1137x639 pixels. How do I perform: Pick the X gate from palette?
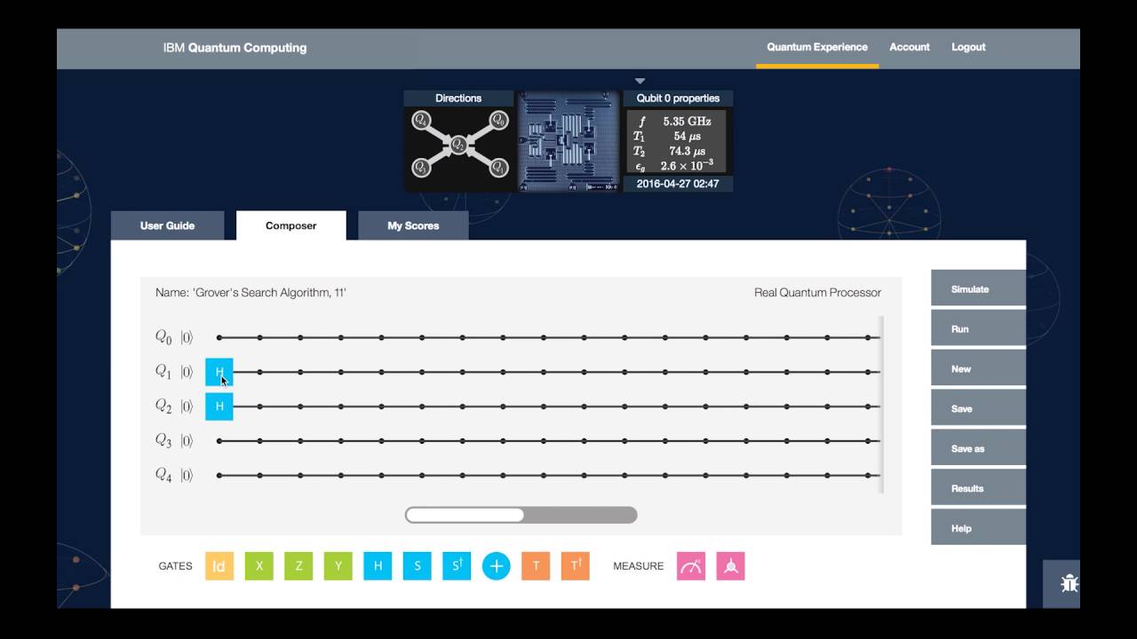click(259, 566)
